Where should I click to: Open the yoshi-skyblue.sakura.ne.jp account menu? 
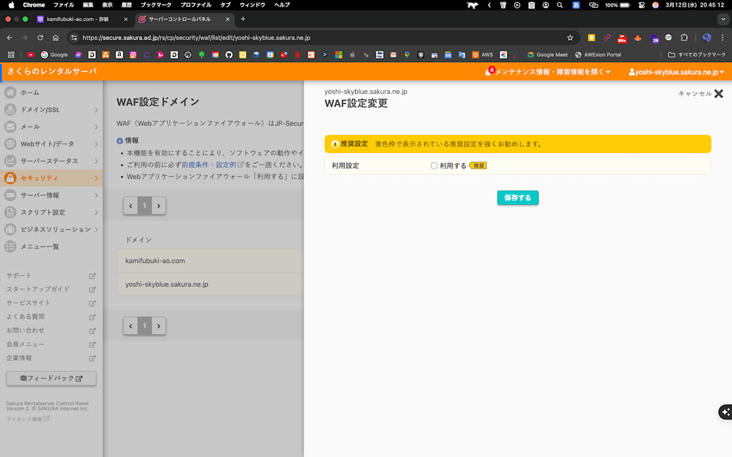(676, 72)
